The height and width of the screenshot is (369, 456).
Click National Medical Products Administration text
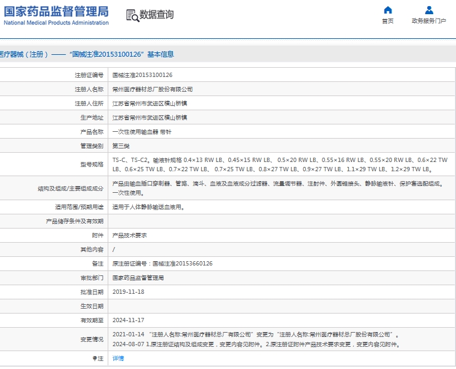pyautogui.click(x=56, y=23)
